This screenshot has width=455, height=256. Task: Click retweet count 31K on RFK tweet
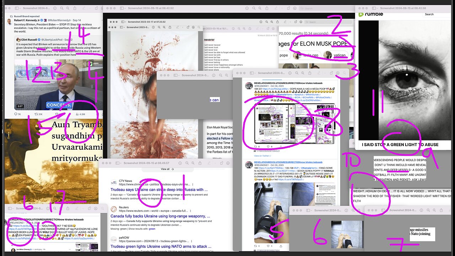point(38,114)
